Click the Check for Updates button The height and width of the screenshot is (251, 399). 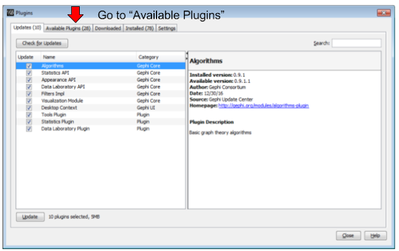point(42,43)
